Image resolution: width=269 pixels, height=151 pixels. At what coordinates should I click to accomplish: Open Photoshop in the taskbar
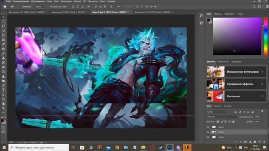click(x=169, y=147)
